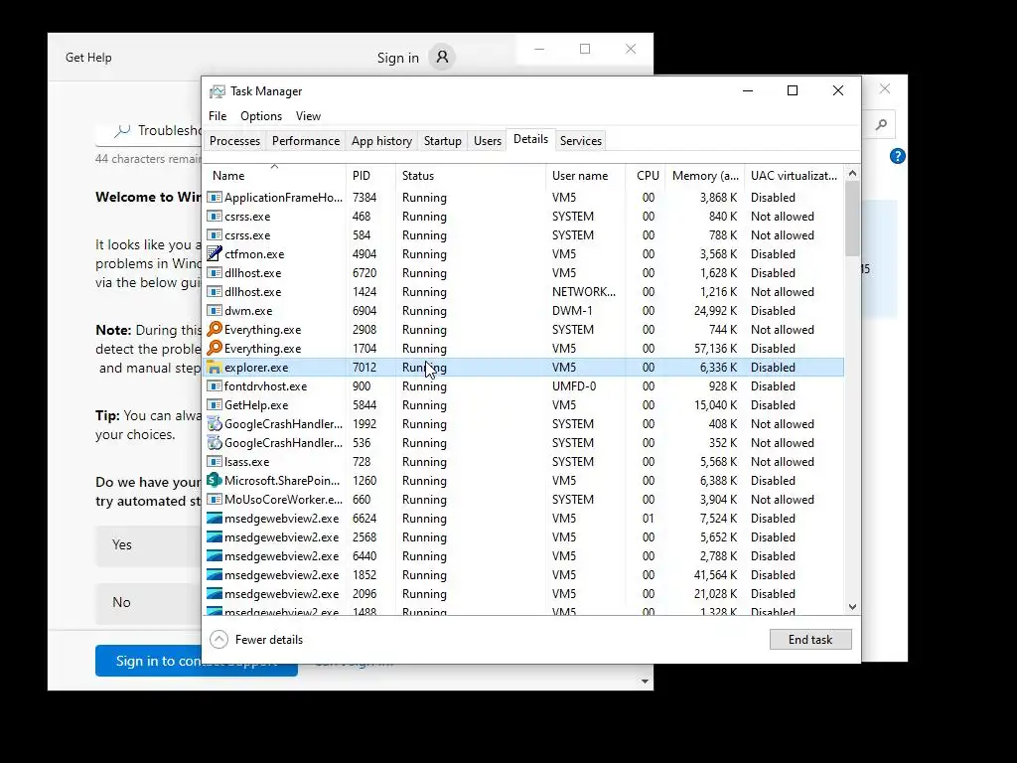Sort by the User name column header
This screenshot has width=1017, height=763.
pyautogui.click(x=585, y=175)
